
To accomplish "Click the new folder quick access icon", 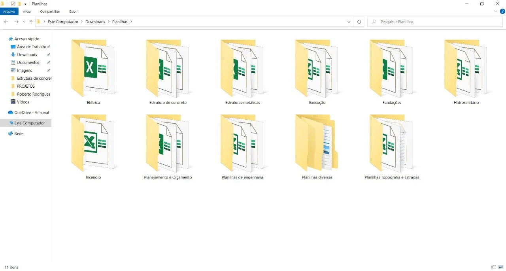I will pos(19,4).
